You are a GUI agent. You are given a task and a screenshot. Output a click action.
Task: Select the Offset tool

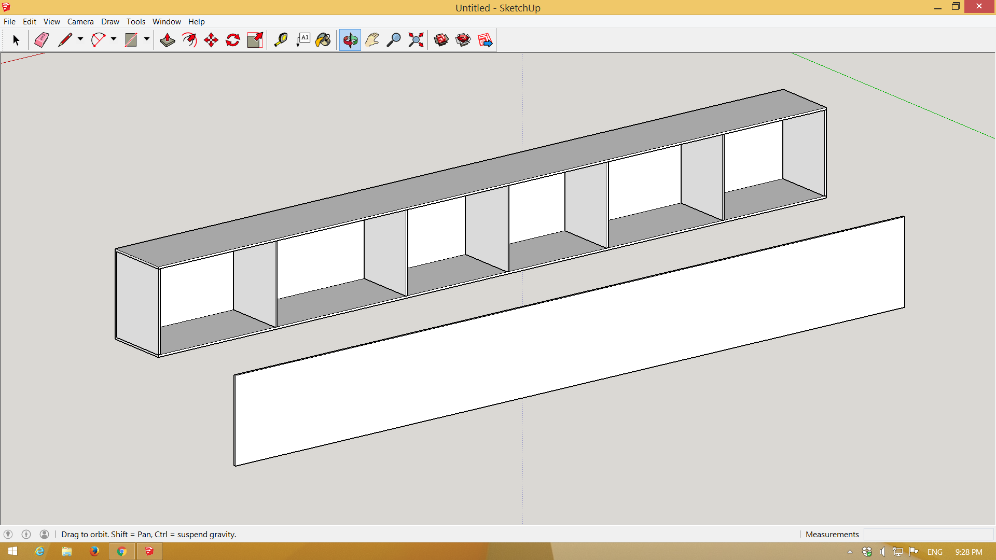coord(189,40)
